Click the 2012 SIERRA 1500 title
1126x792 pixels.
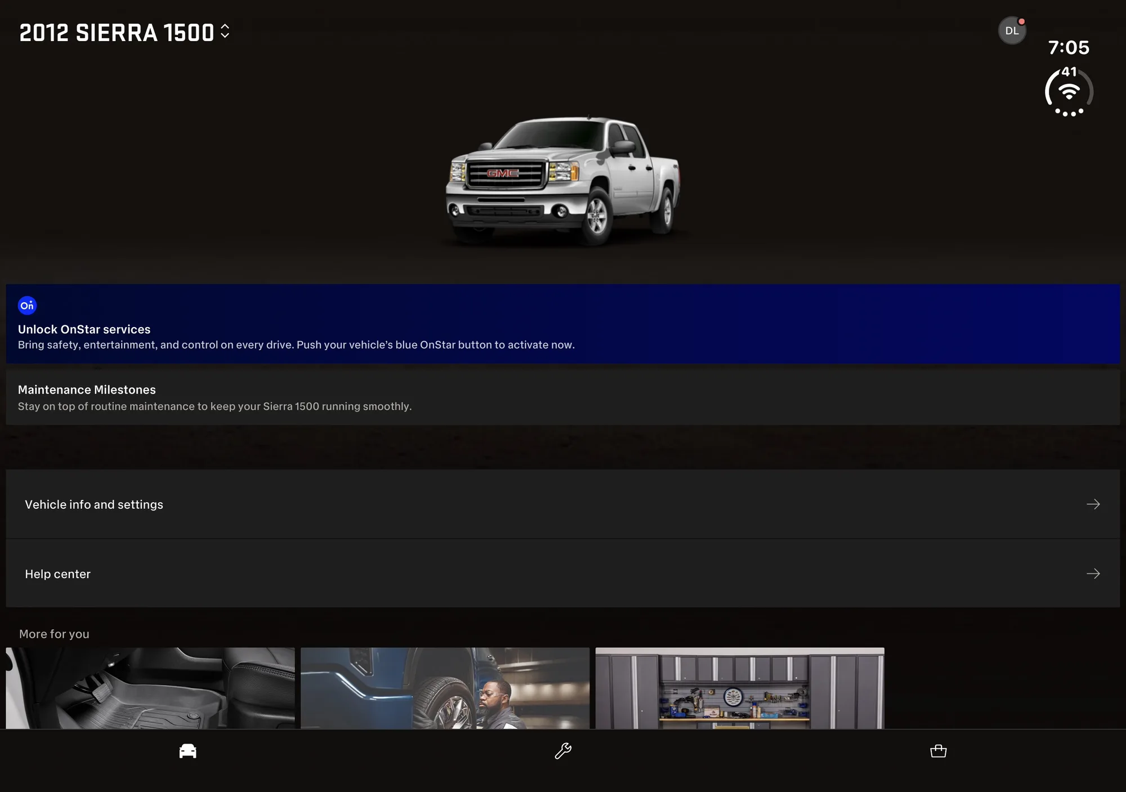(x=117, y=33)
